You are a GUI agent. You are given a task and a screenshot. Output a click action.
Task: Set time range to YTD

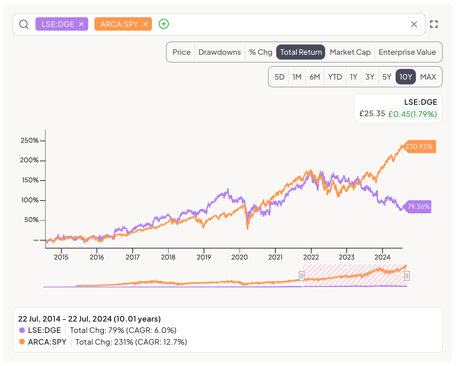pos(335,77)
